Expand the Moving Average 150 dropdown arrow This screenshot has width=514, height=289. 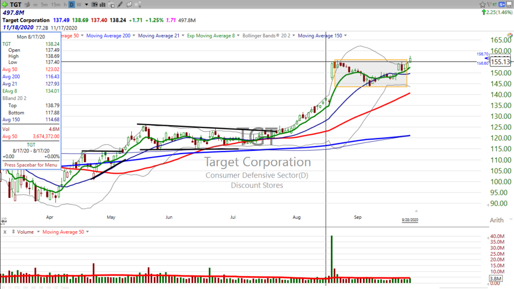(345, 35)
